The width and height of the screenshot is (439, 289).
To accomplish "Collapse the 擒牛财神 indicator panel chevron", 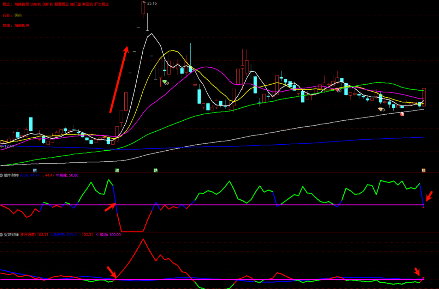I will tap(2, 175).
